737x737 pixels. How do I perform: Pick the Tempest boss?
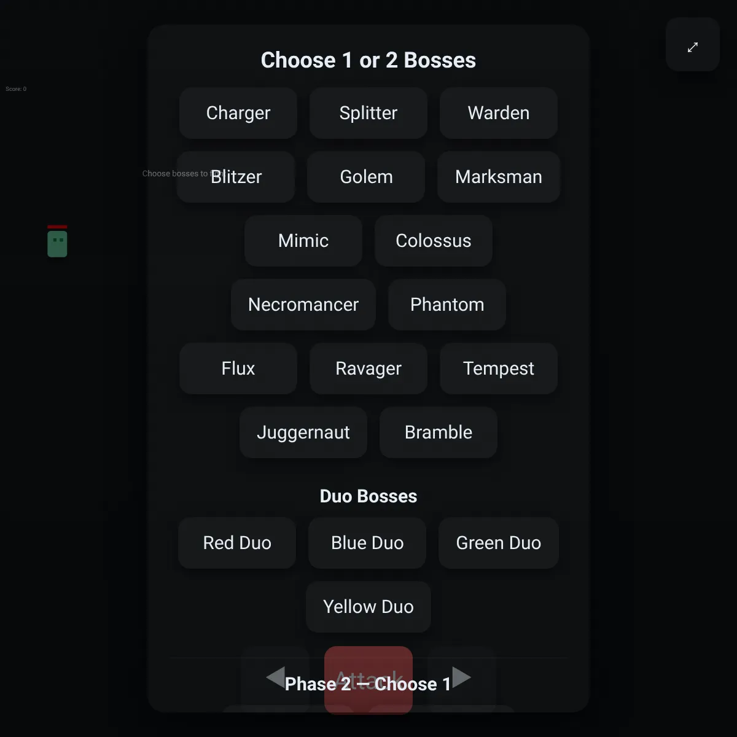click(499, 368)
